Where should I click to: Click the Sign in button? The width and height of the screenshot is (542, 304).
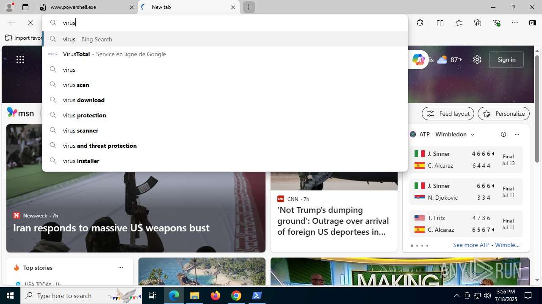[506, 60]
